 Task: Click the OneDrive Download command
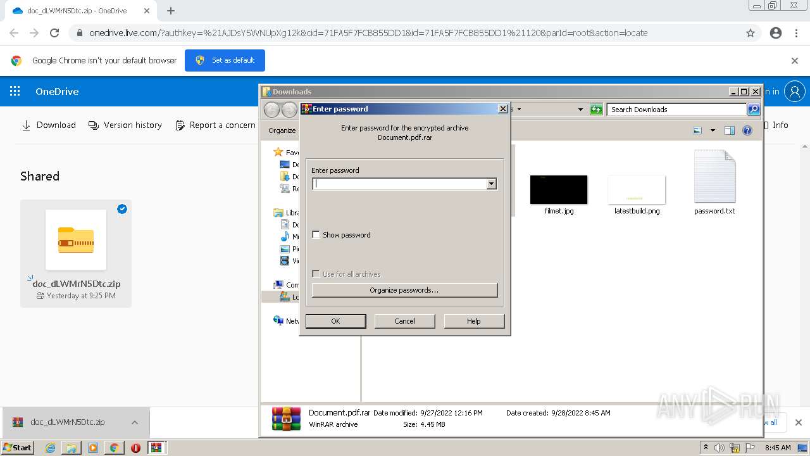coord(49,125)
